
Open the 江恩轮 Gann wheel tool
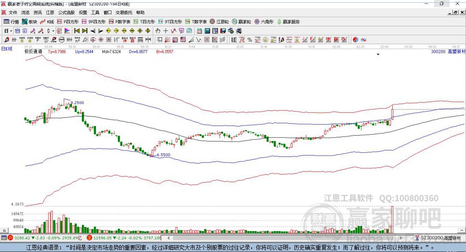click(219, 22)
